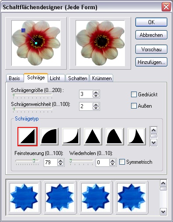
Task: Decrease Schrägenweichheit with down arrow
Action: tap(96, 108)
